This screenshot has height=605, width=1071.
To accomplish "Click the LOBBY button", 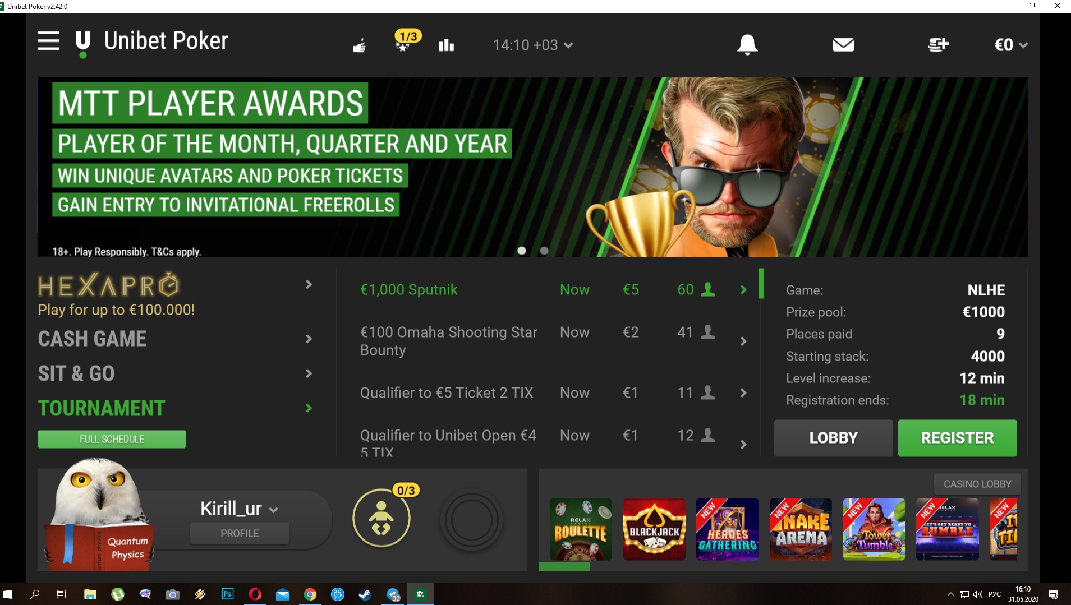I will pos(833,438).
